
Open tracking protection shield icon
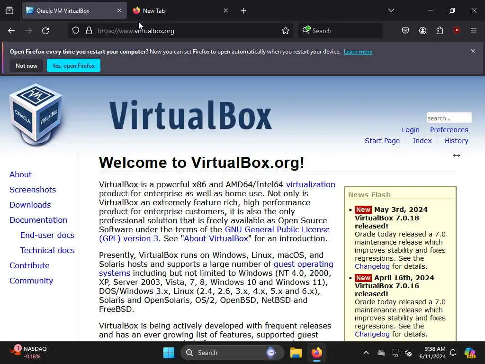[x=76, y=31]
